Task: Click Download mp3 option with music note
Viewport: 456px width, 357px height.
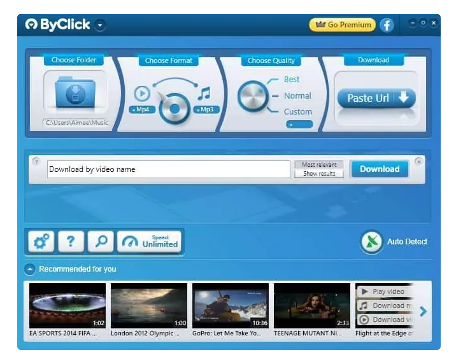Action: 385,305
